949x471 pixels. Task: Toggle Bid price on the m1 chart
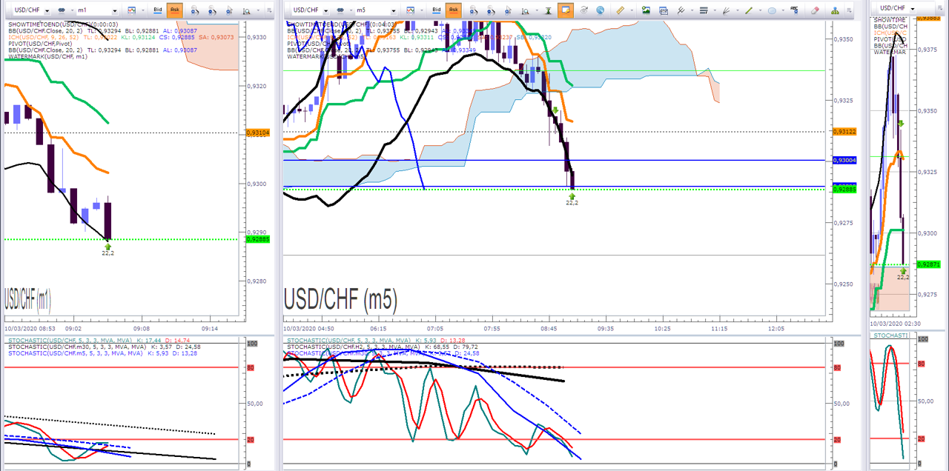point(158,10)
